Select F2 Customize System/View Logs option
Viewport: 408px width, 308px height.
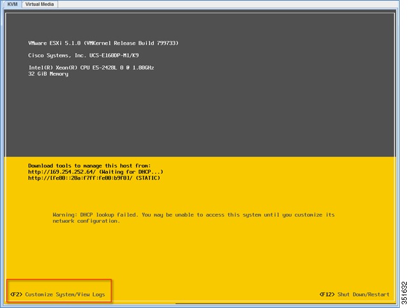[57, 295]
